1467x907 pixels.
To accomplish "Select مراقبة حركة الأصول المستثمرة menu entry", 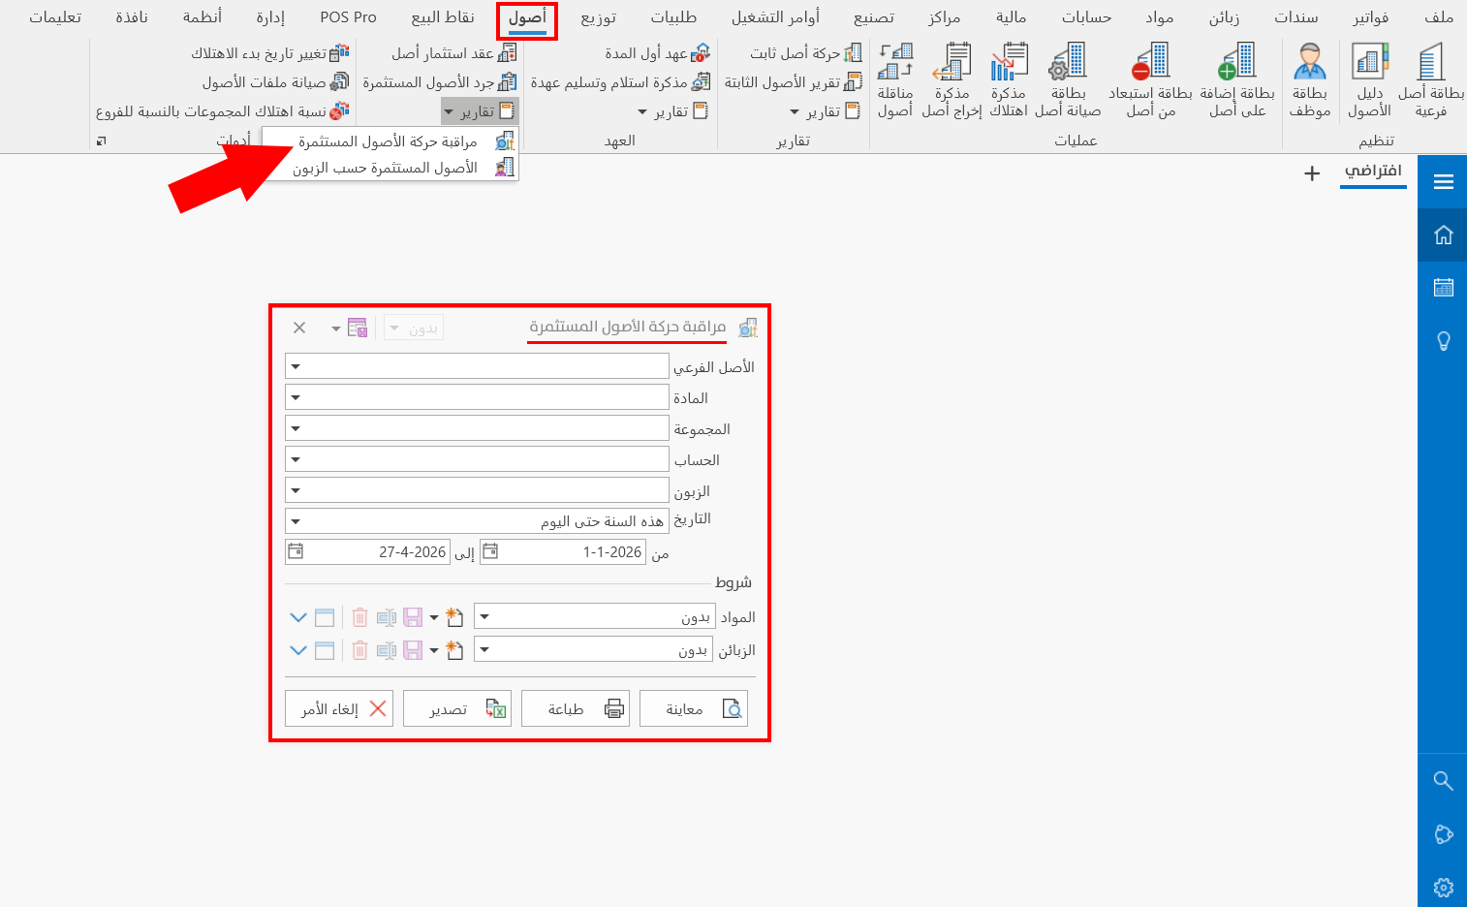I will (x=390, y=141).
